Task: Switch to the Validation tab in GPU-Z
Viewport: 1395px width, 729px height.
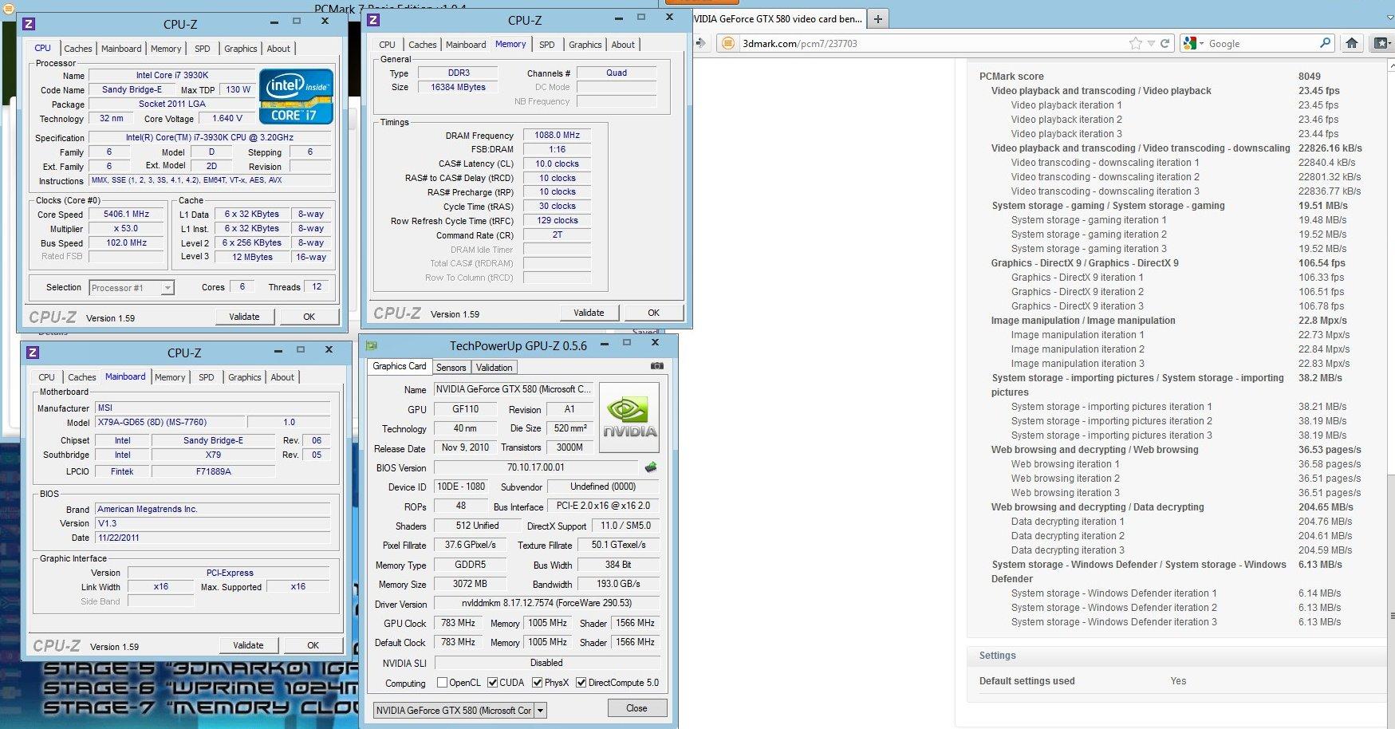Action: pos(495,367)
